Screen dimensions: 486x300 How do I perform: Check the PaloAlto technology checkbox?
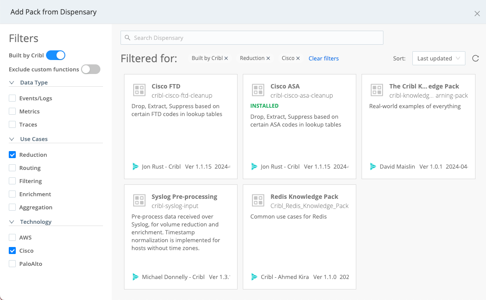click(x=13, y=264)
